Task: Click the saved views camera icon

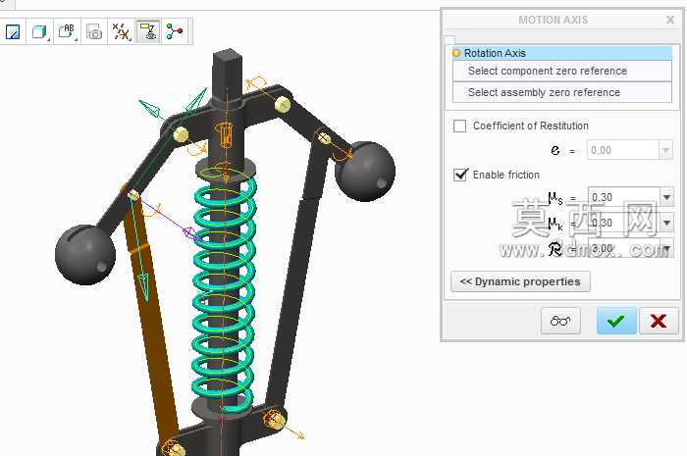Action: click(94, 31)
